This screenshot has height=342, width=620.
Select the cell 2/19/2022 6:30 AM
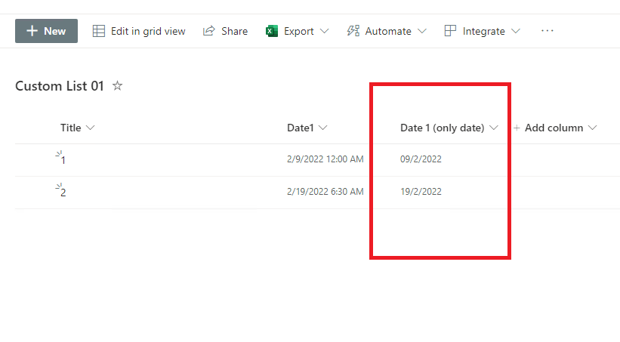pyautogui.click(x=325, y=191)
